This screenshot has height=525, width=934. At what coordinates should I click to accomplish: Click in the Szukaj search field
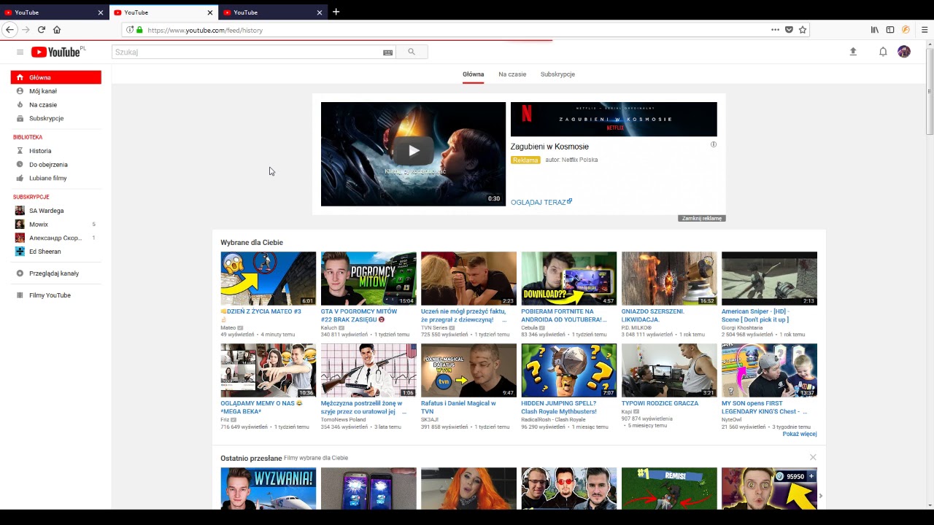(247, 52)
